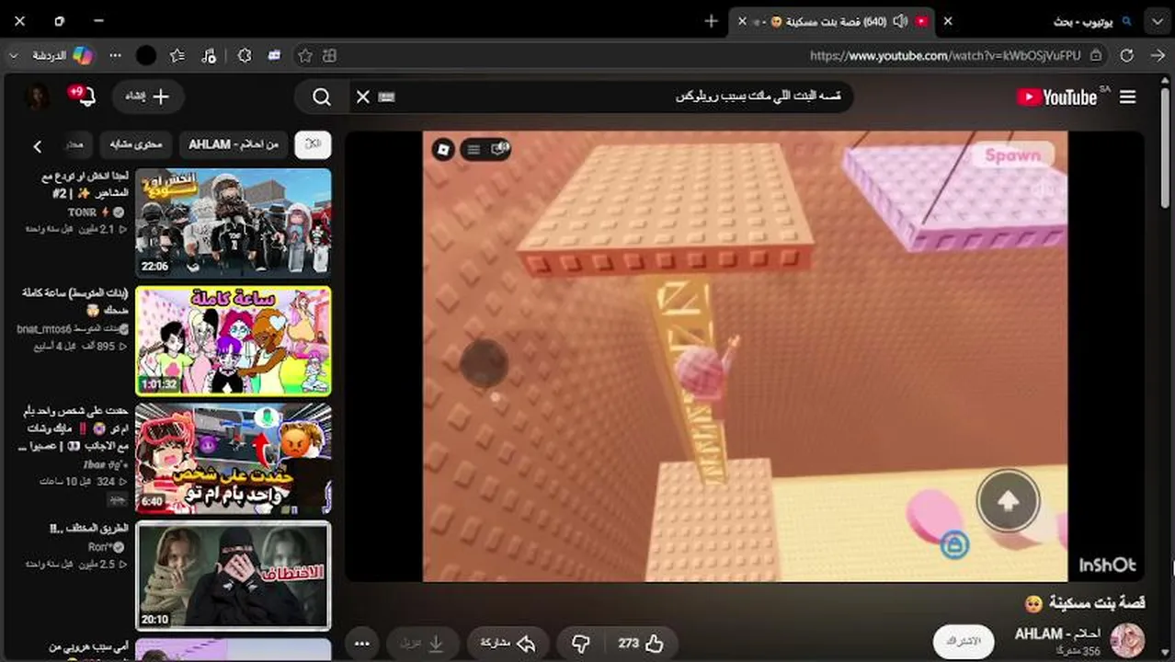Open more actions ellipsis under video
Viewport: 1175px width, 662px height.
361,644
